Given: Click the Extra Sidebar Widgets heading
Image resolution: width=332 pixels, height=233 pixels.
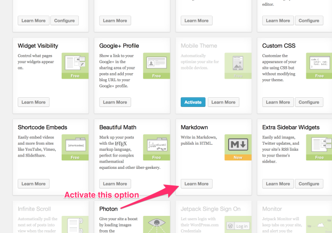Looking at the screenshot, I should (x=291, y=127).
